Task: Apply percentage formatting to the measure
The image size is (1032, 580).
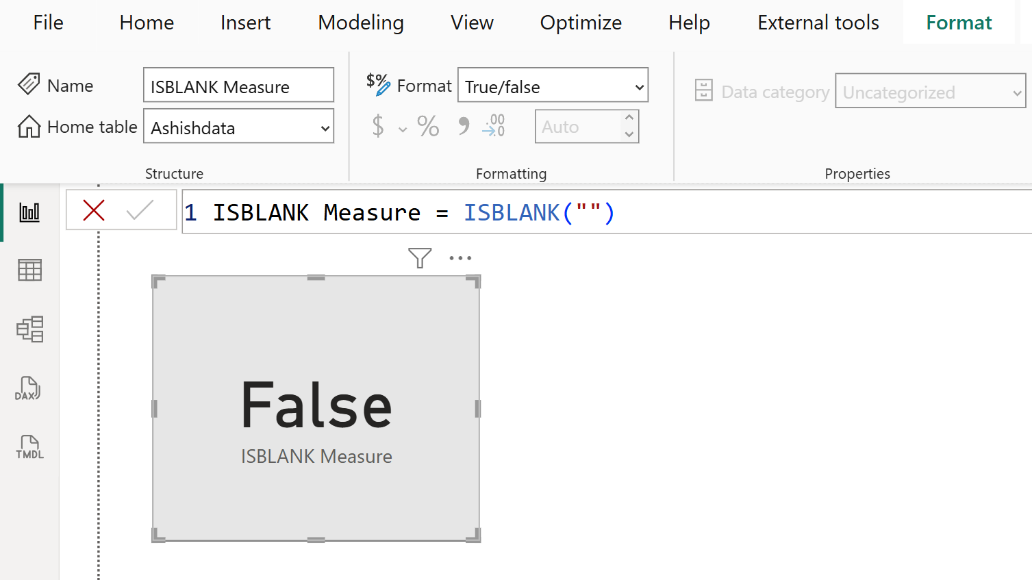Action: (x=428, y=126)
